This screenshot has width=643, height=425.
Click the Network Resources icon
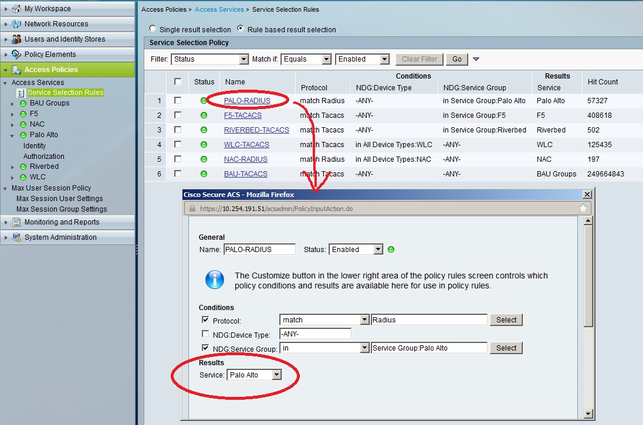pyautogui.click(x=16, y=24)
